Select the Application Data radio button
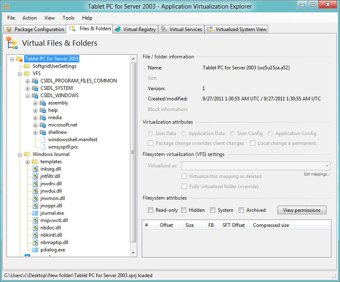 [183, 133]
